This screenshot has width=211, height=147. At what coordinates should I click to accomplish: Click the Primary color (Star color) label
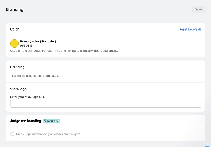38,41
